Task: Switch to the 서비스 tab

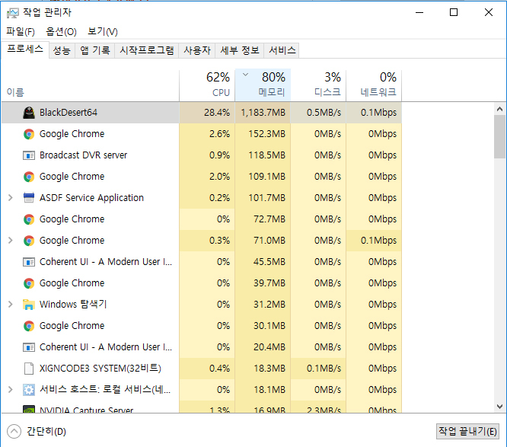Action: [282, 50]
